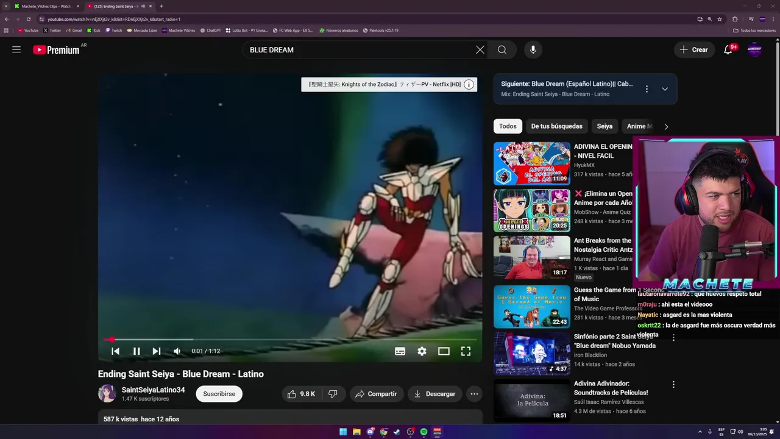Open the YouTube account avatar menu
The width and height of the screenshot is (780, 439).
pyautogui.click(x=754, y=50)
